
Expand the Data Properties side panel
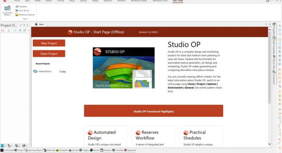coord(274,45)
